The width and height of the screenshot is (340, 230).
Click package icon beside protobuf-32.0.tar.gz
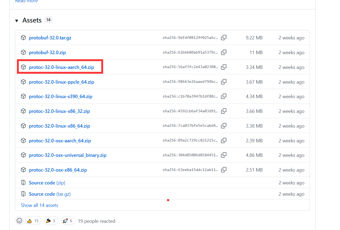pos(23,38)
